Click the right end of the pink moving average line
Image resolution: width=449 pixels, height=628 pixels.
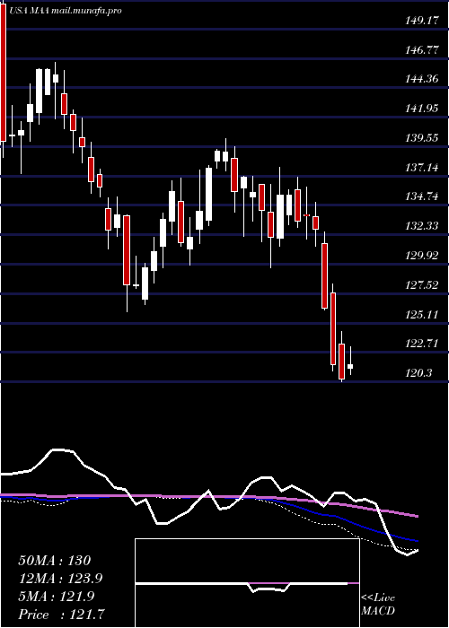point(417,516)
